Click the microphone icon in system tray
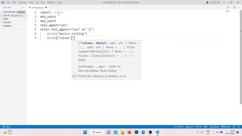The width and height of the screenshot is (242, 136). pos(202,132)
